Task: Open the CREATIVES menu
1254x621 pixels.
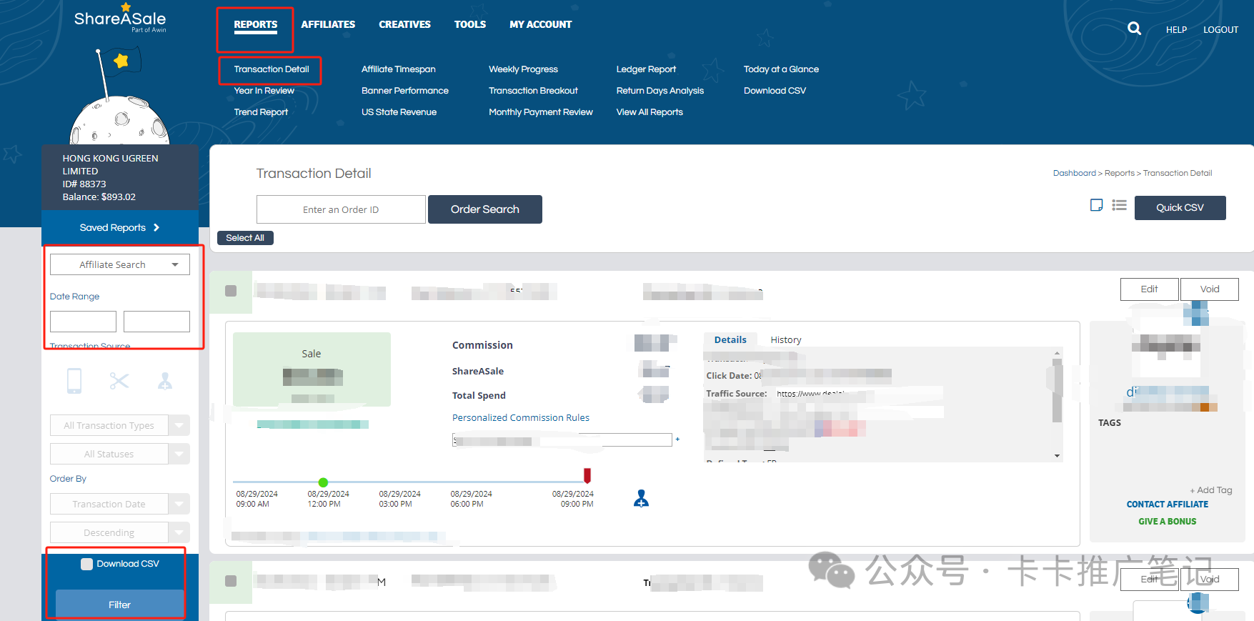Action: click(404, 24)
